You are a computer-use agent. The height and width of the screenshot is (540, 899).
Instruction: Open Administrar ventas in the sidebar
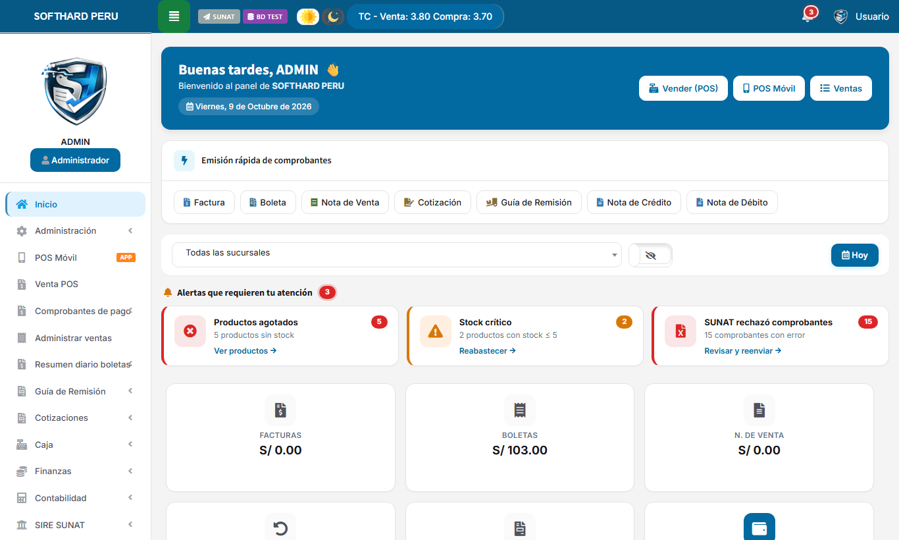(x=76, y=338)
